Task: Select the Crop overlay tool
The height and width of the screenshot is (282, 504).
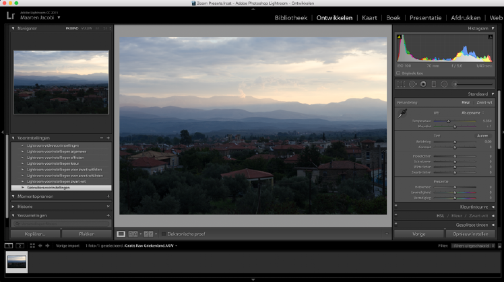Action: tap(401, 84)
